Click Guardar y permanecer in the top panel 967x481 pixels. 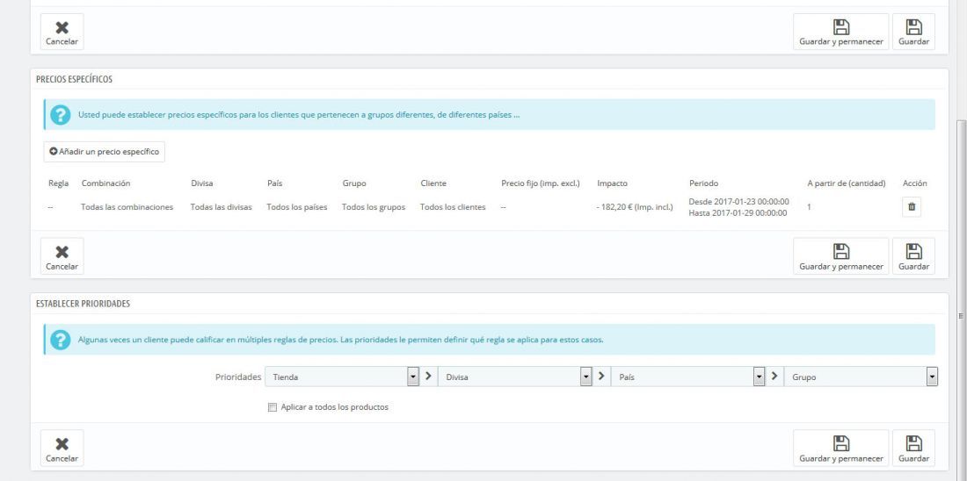pos(840,32)
